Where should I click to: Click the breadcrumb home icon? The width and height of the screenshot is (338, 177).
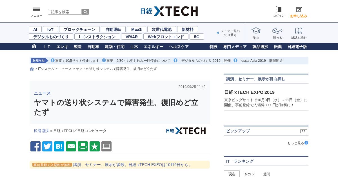click(x=32, y=69)
